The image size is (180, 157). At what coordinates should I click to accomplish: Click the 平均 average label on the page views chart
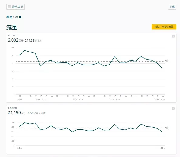point(167,127)
